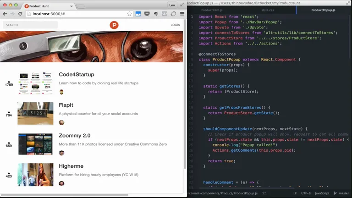Click LF line ending in status bar
The height and width of the screenshot is (198, 352).
pyautogui.click(x=295, y=193)
